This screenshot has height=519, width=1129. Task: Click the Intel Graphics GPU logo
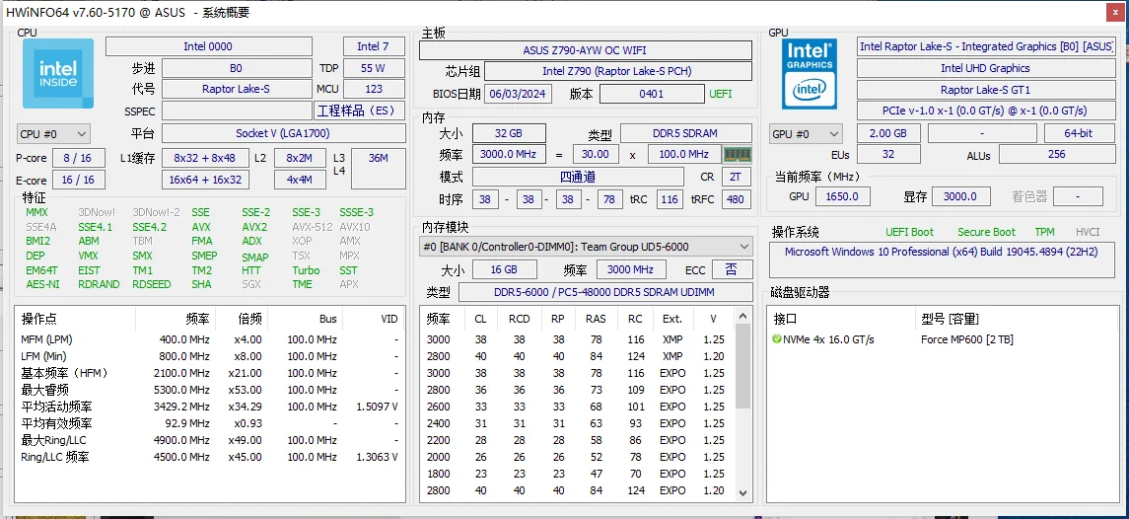pos(811,74)
